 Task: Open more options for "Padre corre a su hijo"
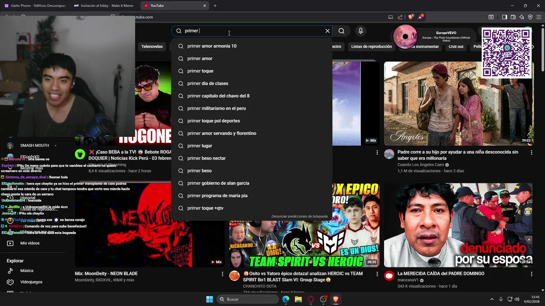coord(531,152)
